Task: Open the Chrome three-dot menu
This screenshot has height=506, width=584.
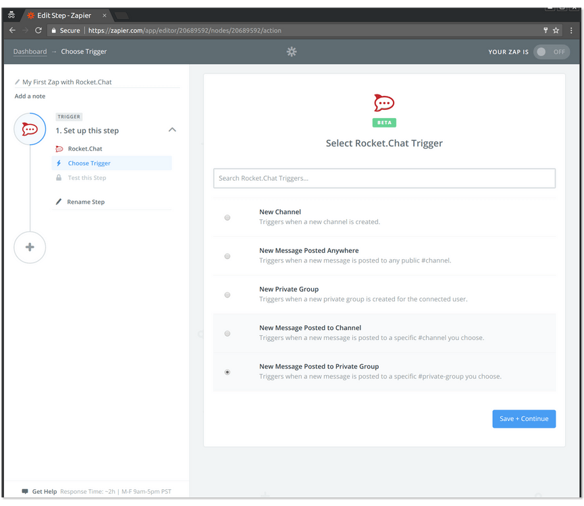Action: pos(571,30)
